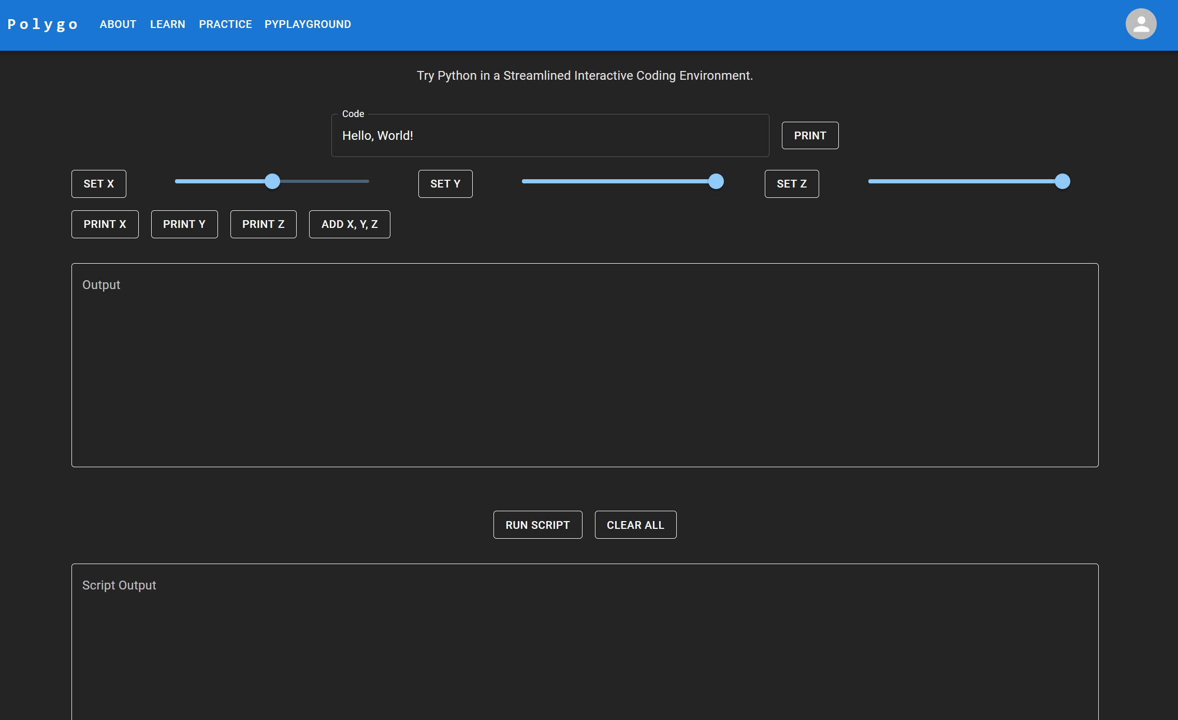Screen dimensions: 1178x720
Task: Go to the Learn page
Action: (167, 24)
